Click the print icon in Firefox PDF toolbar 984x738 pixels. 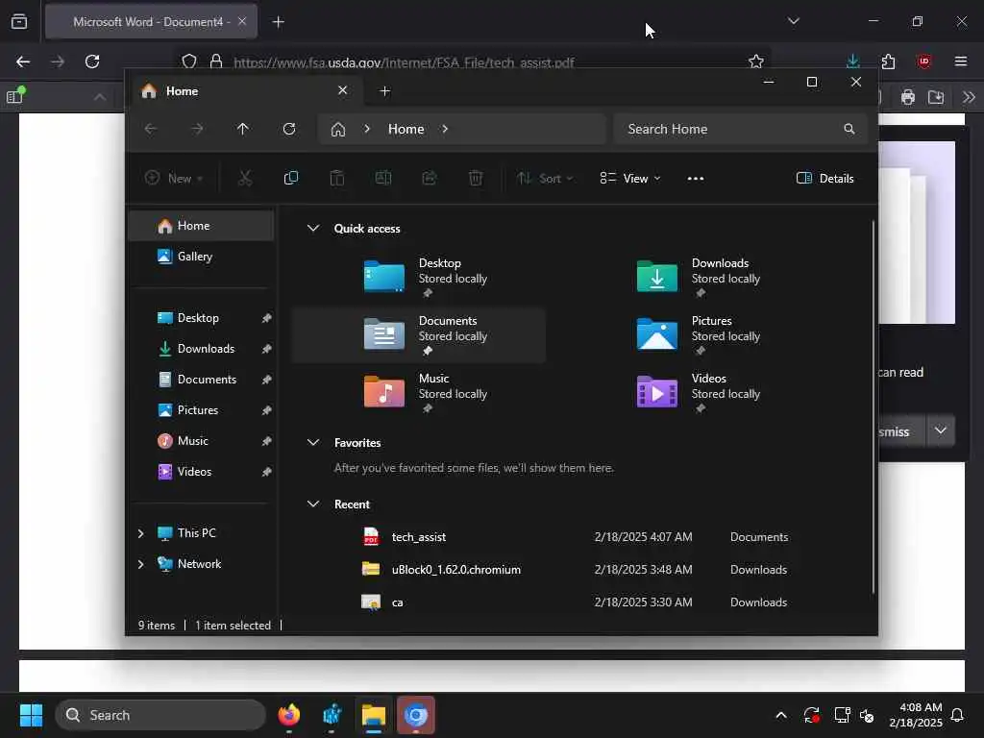pyautogui.click(x=908, y=97)
